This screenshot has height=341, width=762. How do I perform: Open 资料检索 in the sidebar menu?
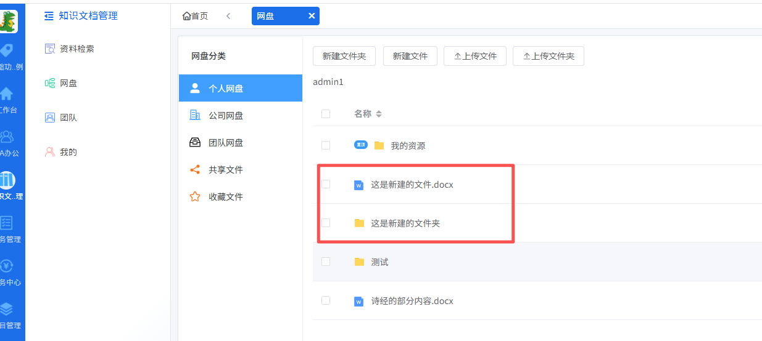click(x=77, y=49)
